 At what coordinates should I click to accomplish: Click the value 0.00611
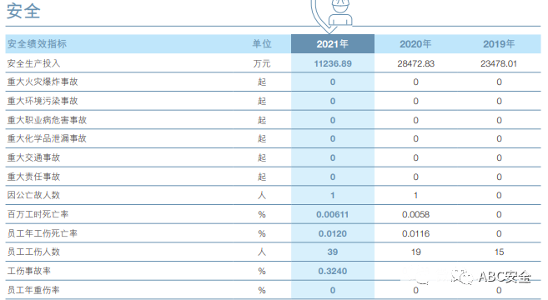(332, 214)
